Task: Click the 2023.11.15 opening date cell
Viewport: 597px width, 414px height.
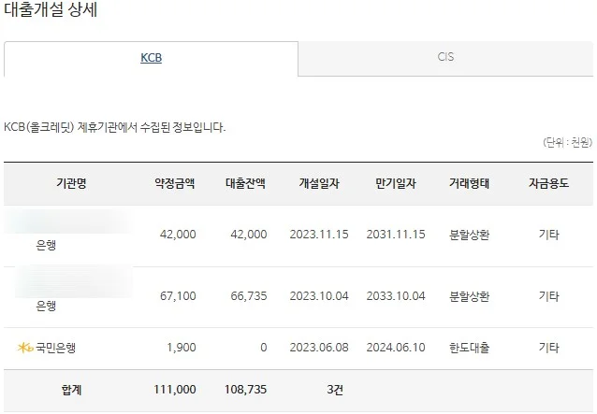Action: coord(318,235)
